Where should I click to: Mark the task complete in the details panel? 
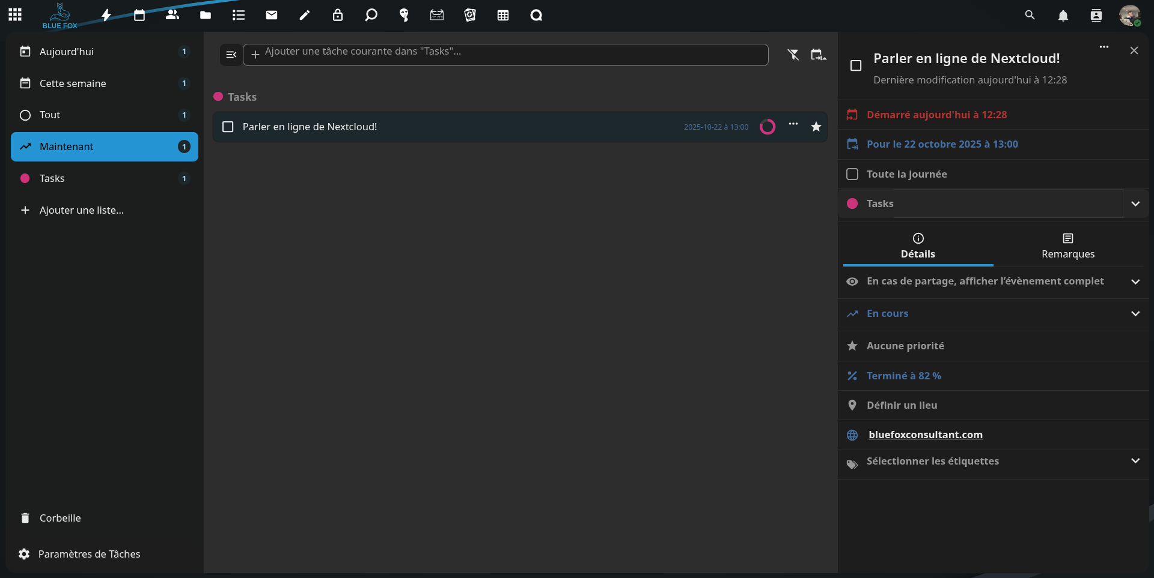tap(856, 65)
